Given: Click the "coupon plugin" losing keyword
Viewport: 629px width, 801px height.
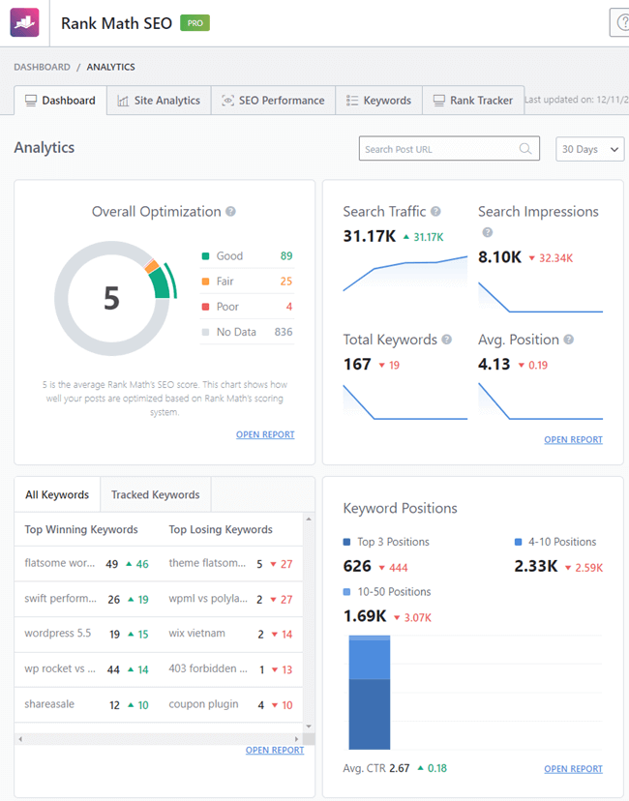Looking at the screenshot, I should point(203,704).
